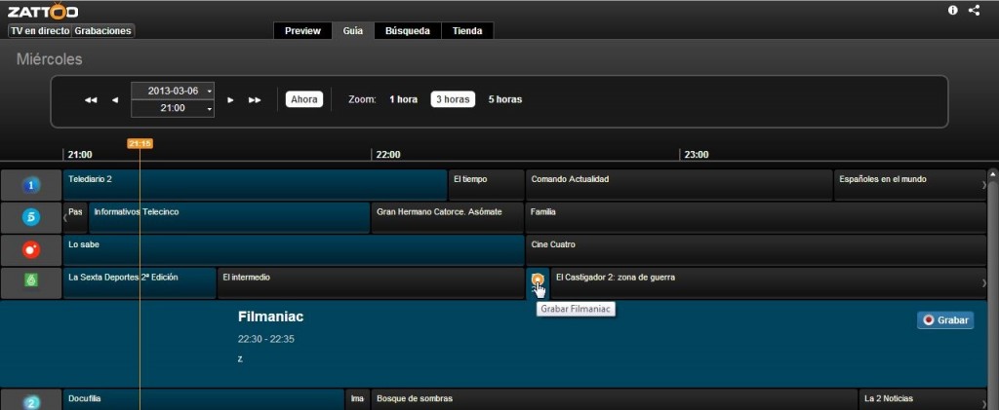Image resolution: width=999 pixels, height=410 pixels.
Task: Select the La 1 channel logo
Action: (x=31, y=185)
